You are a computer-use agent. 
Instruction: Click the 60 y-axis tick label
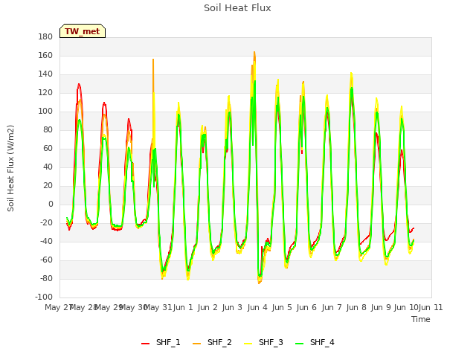[48, 148]
